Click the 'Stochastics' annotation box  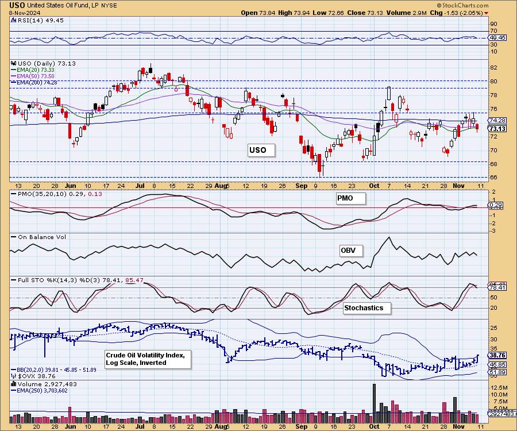pyautogui.click(x=366, y=308)
